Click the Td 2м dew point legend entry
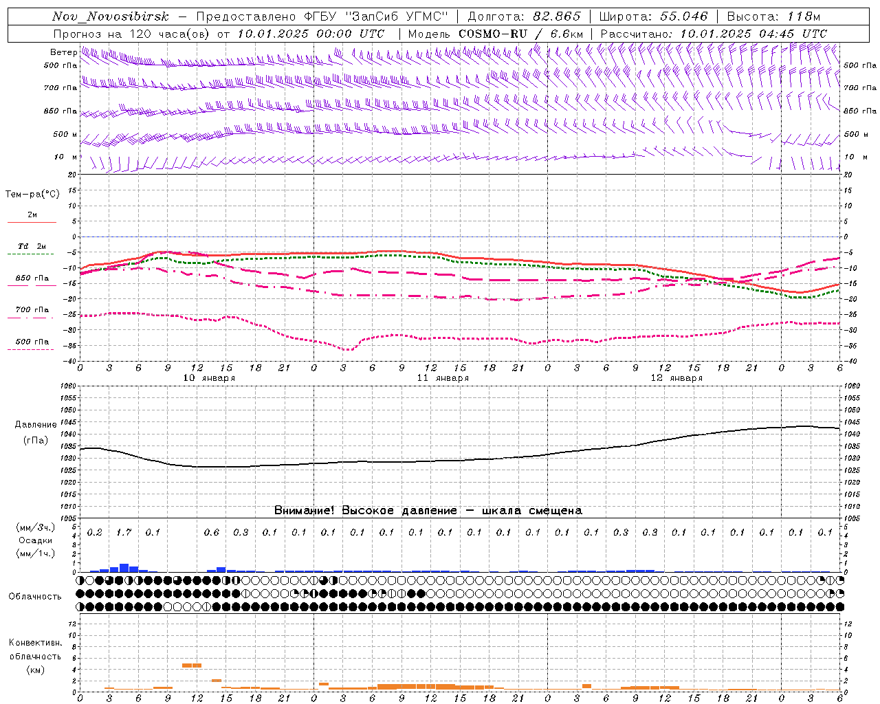 click(x=32, y=246)
